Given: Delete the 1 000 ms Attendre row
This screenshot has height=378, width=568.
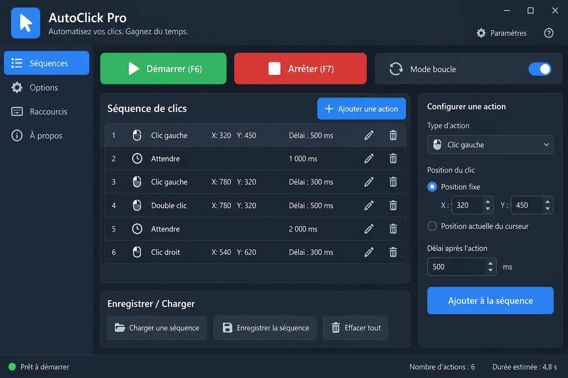Looking at the screenshot, I should [x=393, y=159].
